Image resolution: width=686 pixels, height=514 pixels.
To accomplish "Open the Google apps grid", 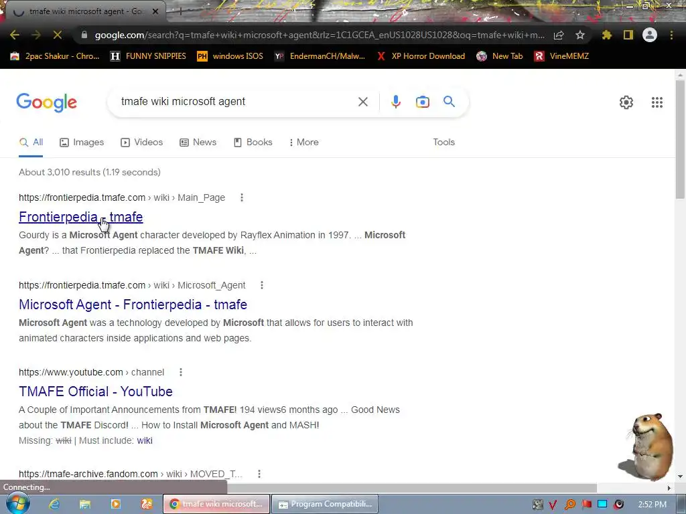I will (x=657, y=102).
